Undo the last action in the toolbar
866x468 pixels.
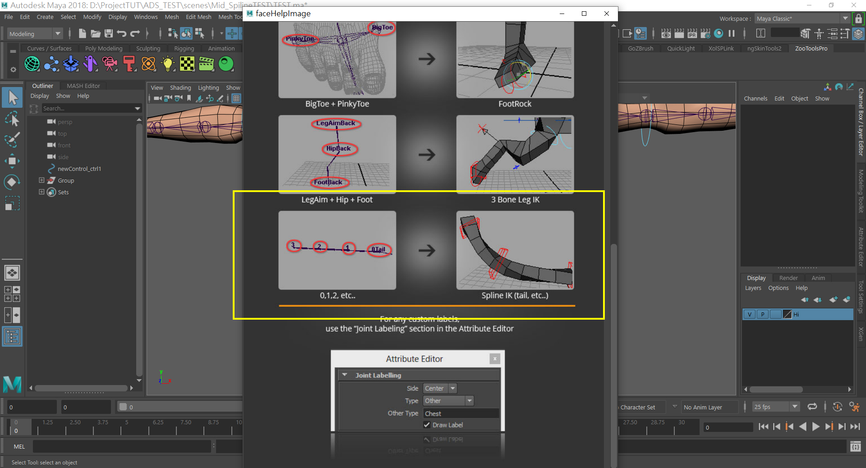pos(122,33)
